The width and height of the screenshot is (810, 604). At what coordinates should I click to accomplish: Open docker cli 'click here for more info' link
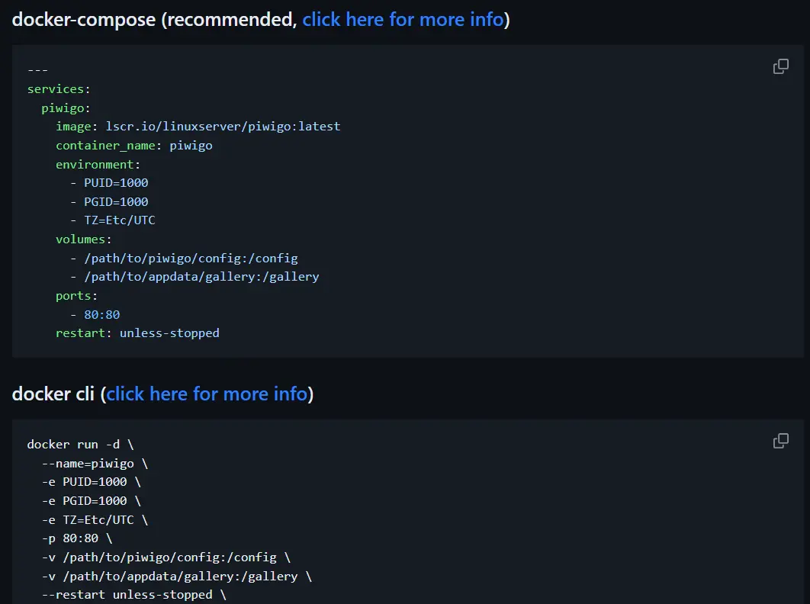click(207, 394)
